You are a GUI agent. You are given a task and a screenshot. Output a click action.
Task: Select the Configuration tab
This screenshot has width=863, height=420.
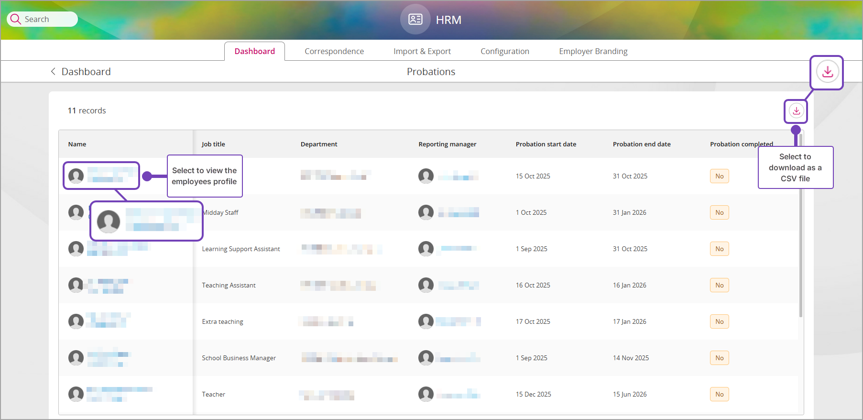pos(504,51)
